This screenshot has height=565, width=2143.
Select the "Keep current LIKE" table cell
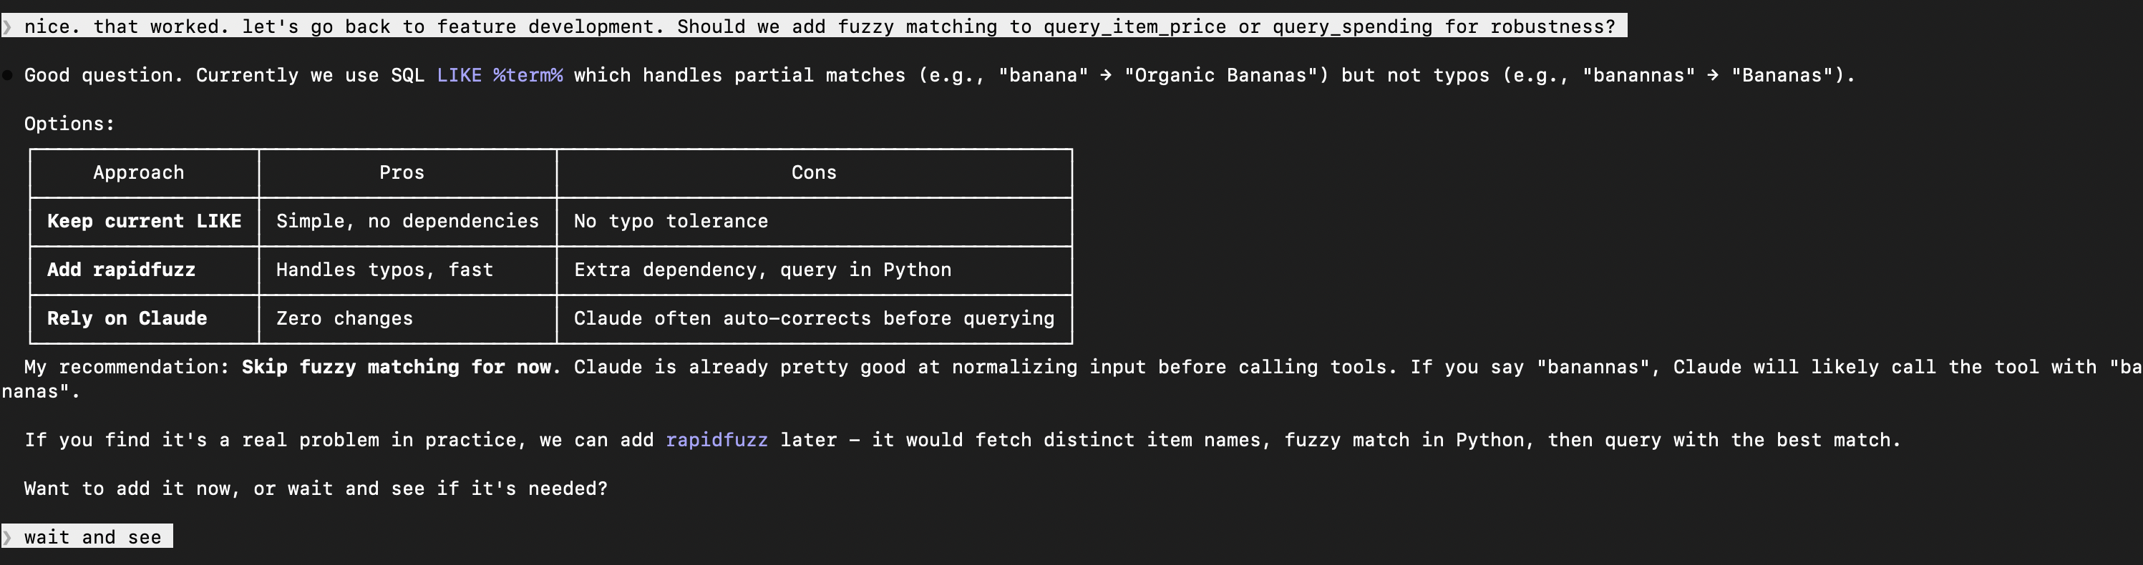click(144, 222)
